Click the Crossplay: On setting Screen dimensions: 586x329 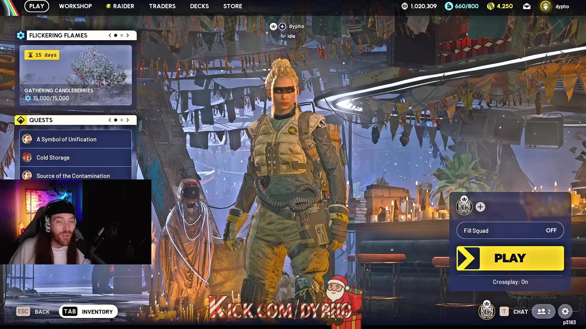pos(510,282)
